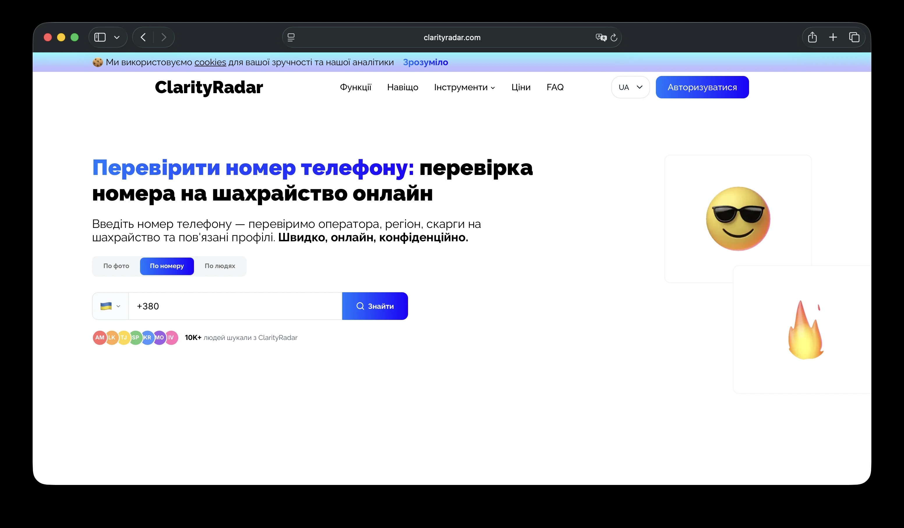Open the Навіщо menu item
The image size is (904, 528).
click(x=402, y=87)
